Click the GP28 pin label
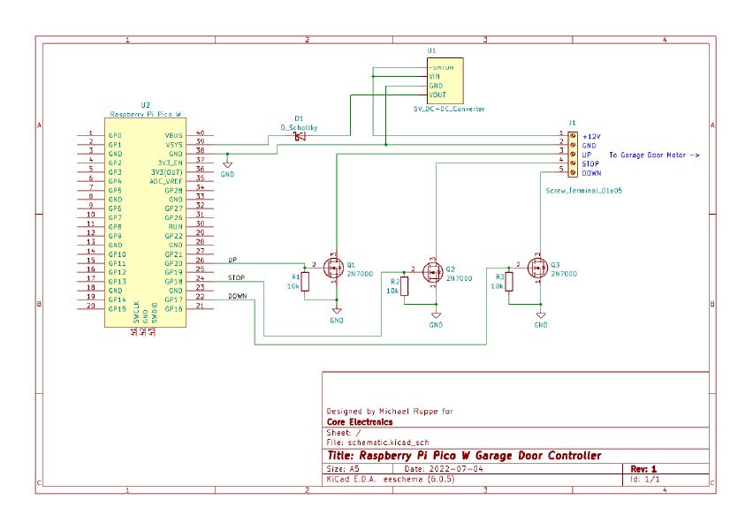The width and height of the screenshot is (753, 530). pos(173,190)
